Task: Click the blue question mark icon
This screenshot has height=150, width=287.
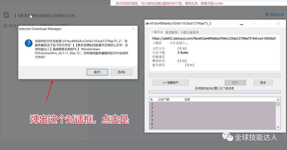Action: click(x=28, y=43)
